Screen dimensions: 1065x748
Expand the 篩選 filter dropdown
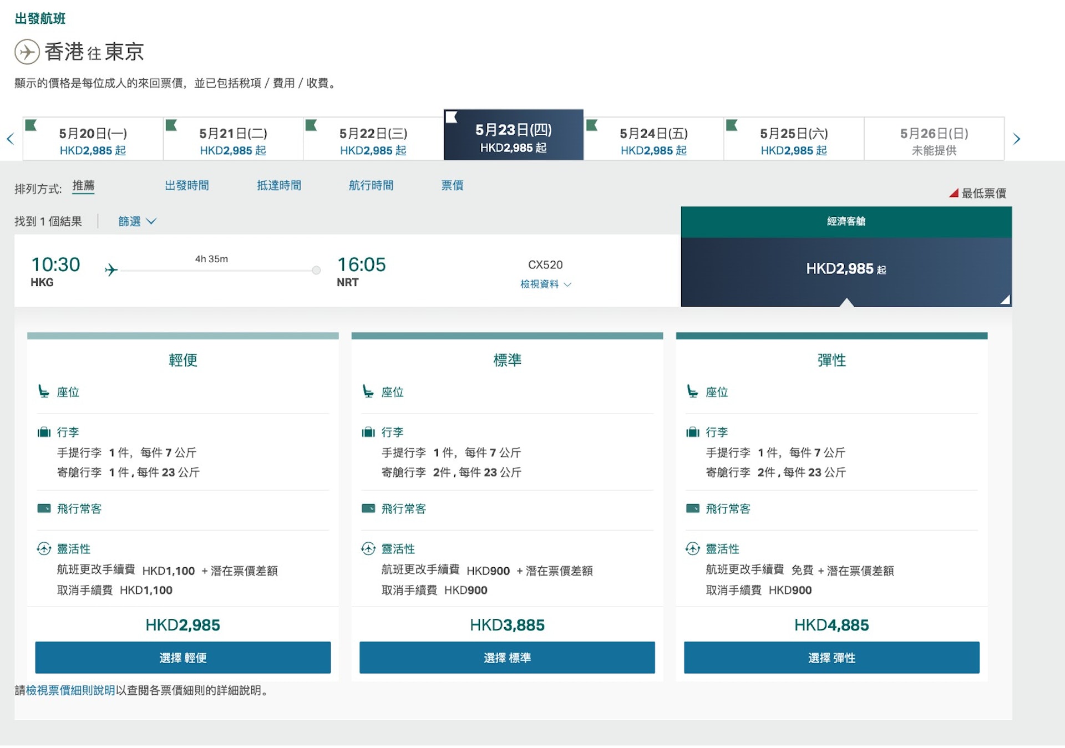click(137, 221)
